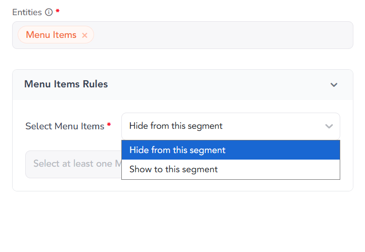The width and height of the screenshot is (365, 252).
Task: Click header bar space between title and chevron
Action: [x=217, y=85]
